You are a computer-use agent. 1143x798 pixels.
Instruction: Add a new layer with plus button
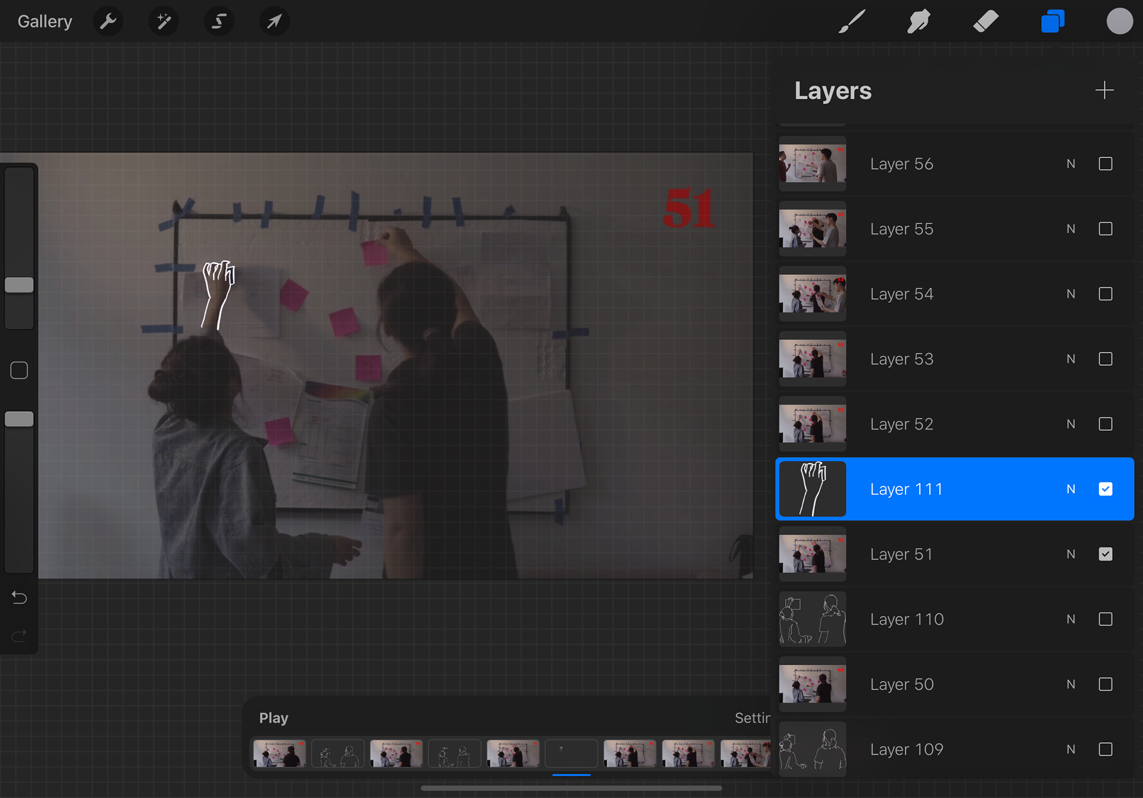[1104, 90]
